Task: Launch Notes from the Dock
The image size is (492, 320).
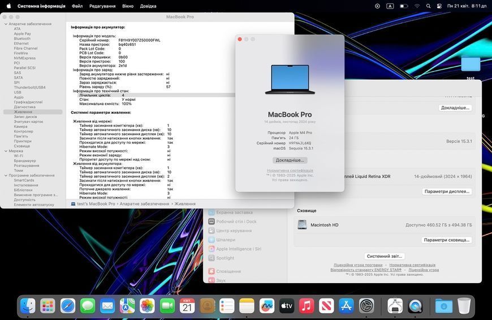Action: [x=247, y=306]
